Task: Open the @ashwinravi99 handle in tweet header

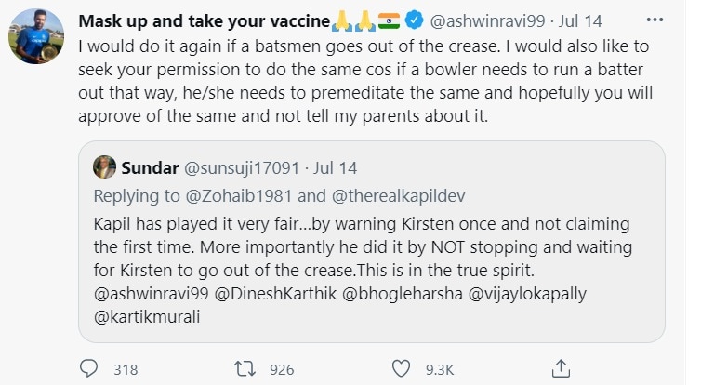Action: point(487,21)
